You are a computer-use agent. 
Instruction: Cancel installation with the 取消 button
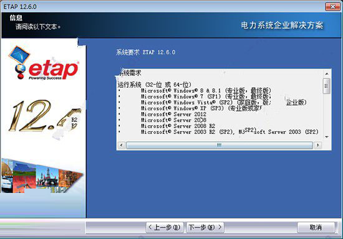[x=316, y=227]
